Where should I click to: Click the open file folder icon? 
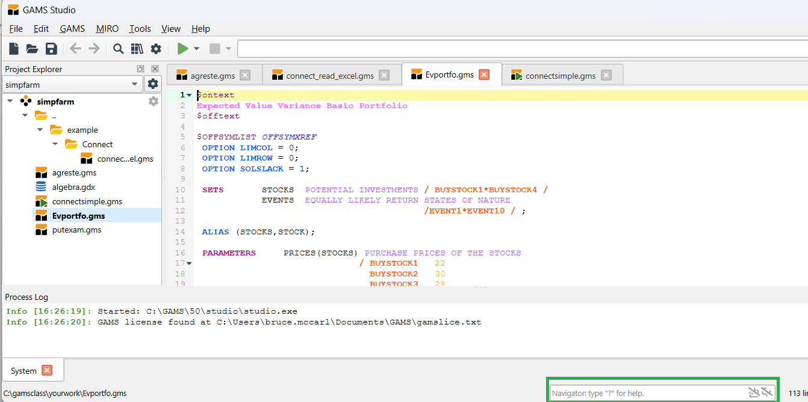[33, 49]
